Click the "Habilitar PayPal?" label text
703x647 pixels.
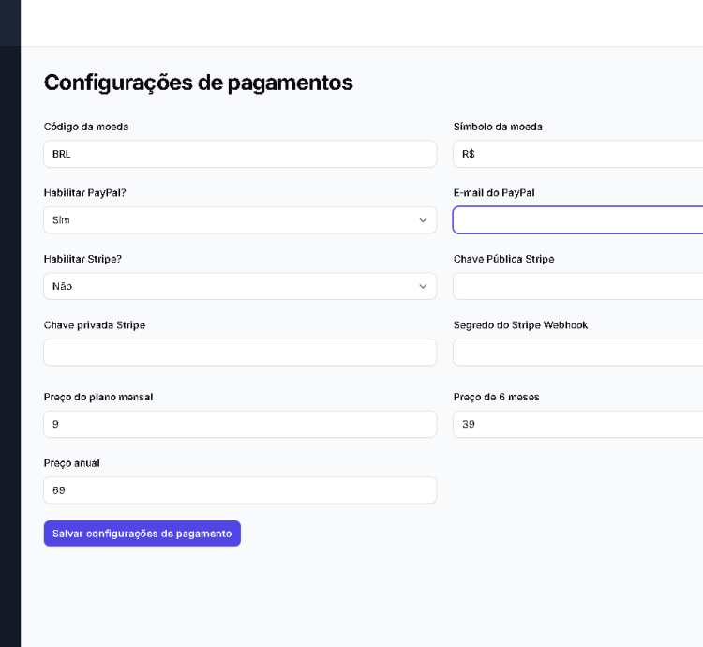click(86, 192)
